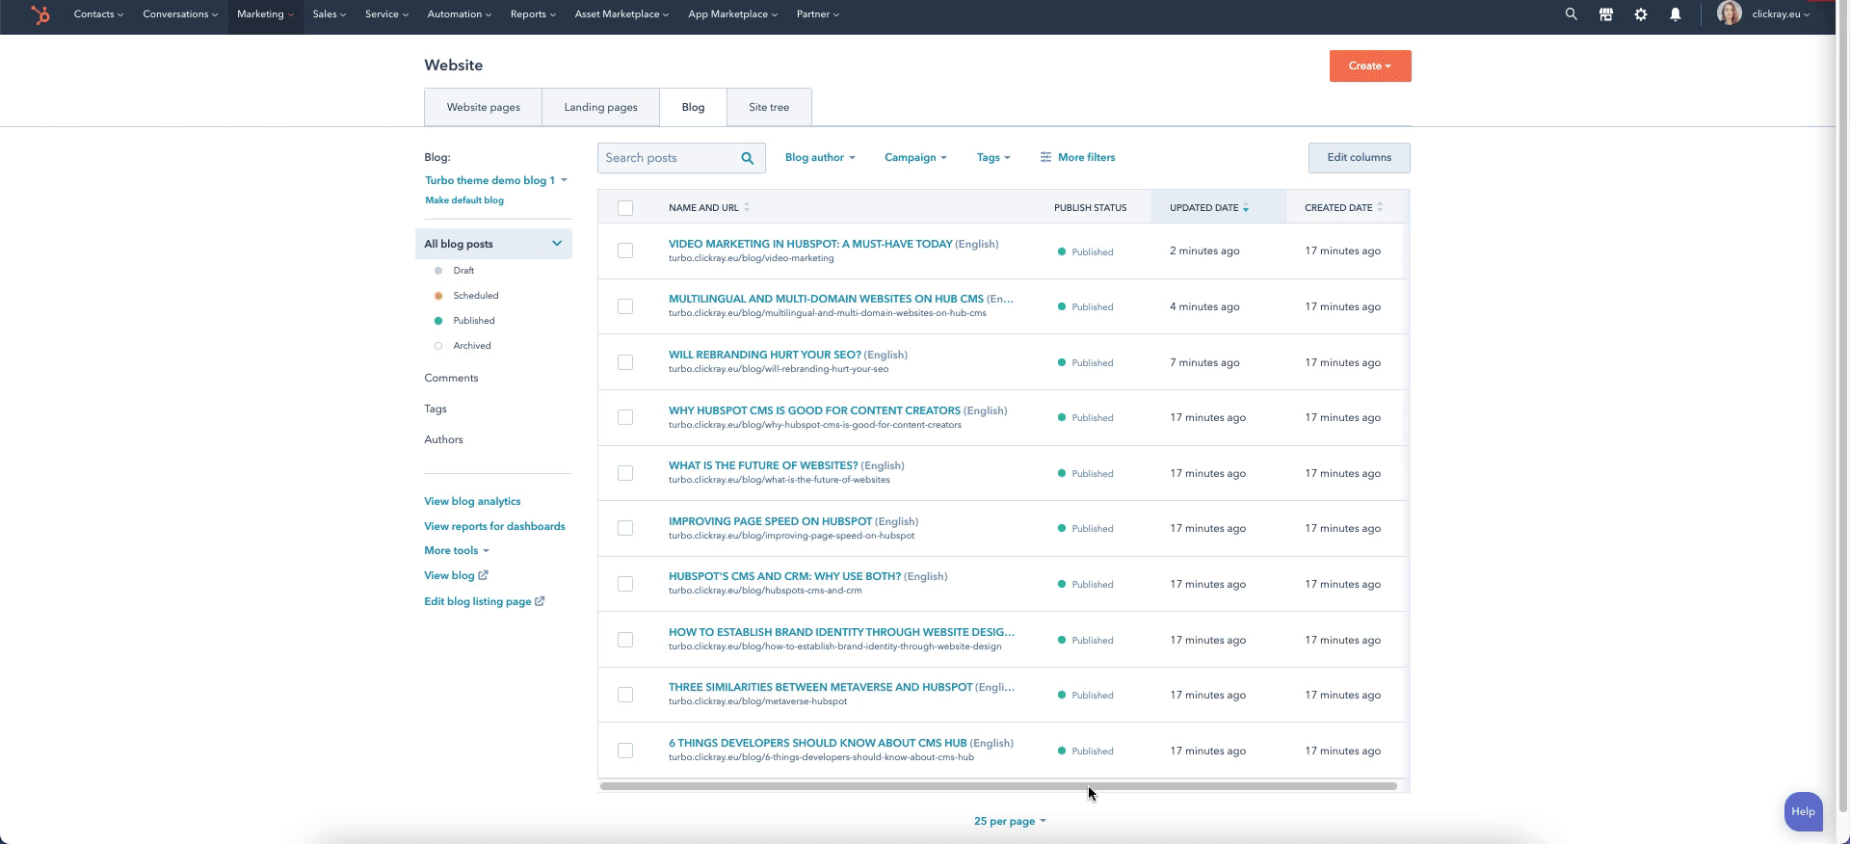The height and width of the screenshot is (844, 1850).
Task: Filter by Archived status dot
Action: point(438,346)
